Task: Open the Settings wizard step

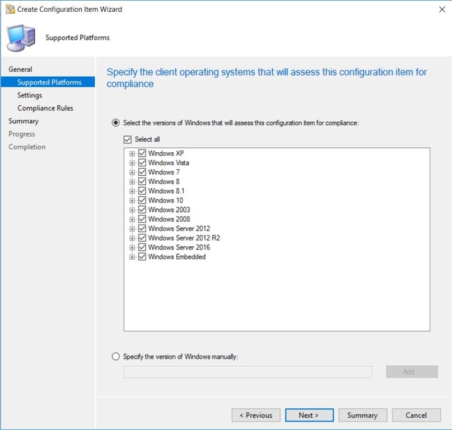Action: (30, 95)
